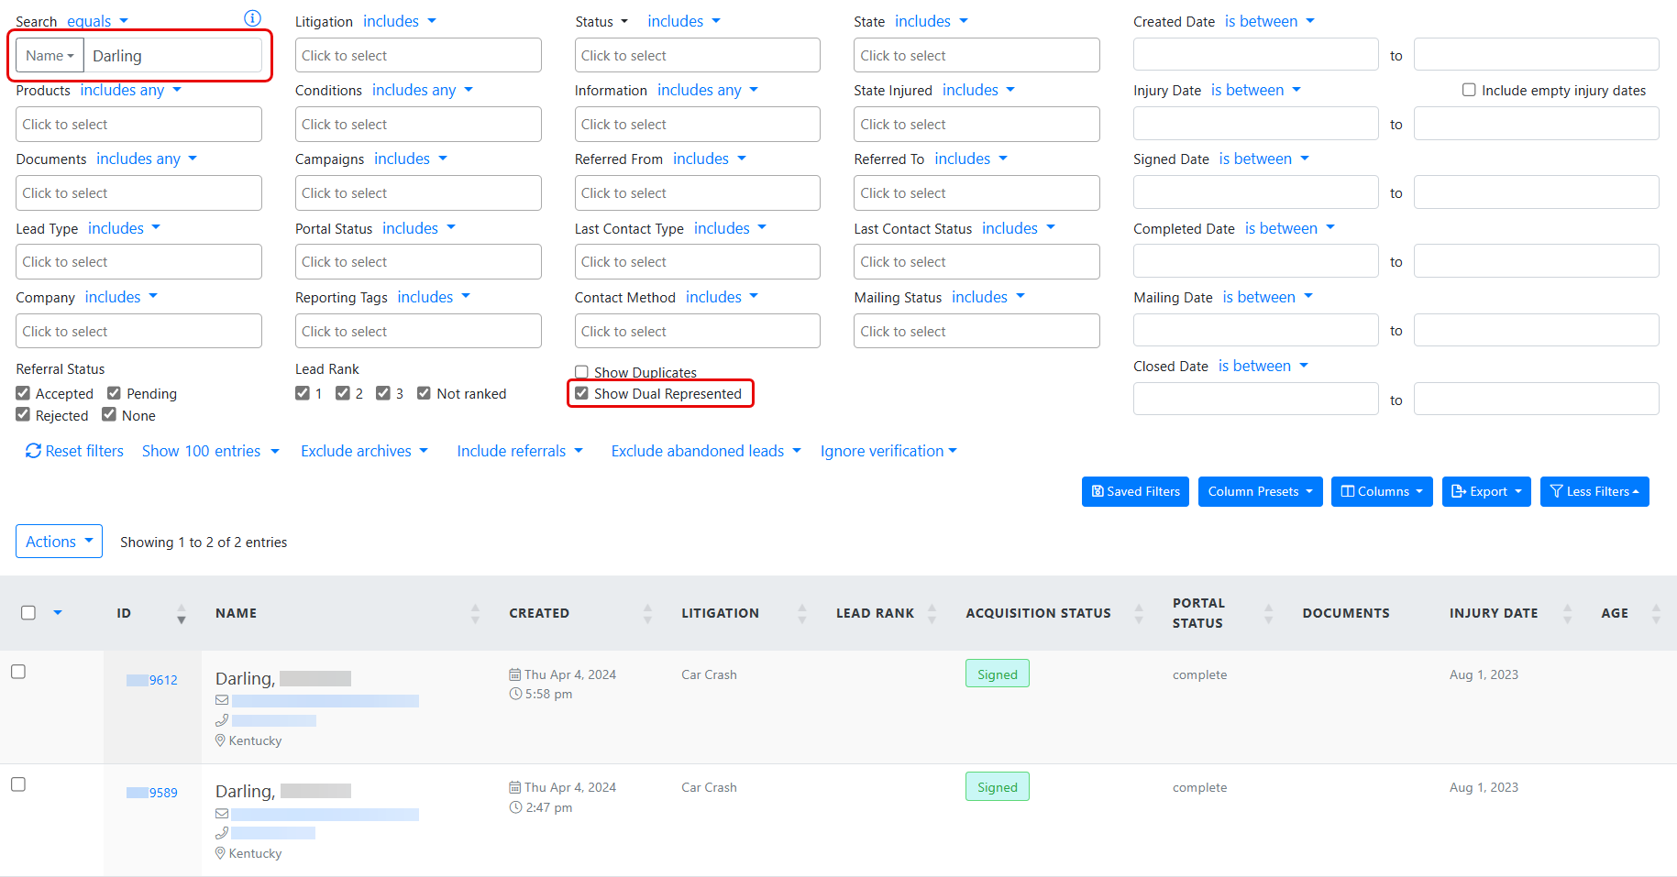Open the Actions menu
Image resolution: width=1677 pixels, height=877 pixels.
pos(59,542)
